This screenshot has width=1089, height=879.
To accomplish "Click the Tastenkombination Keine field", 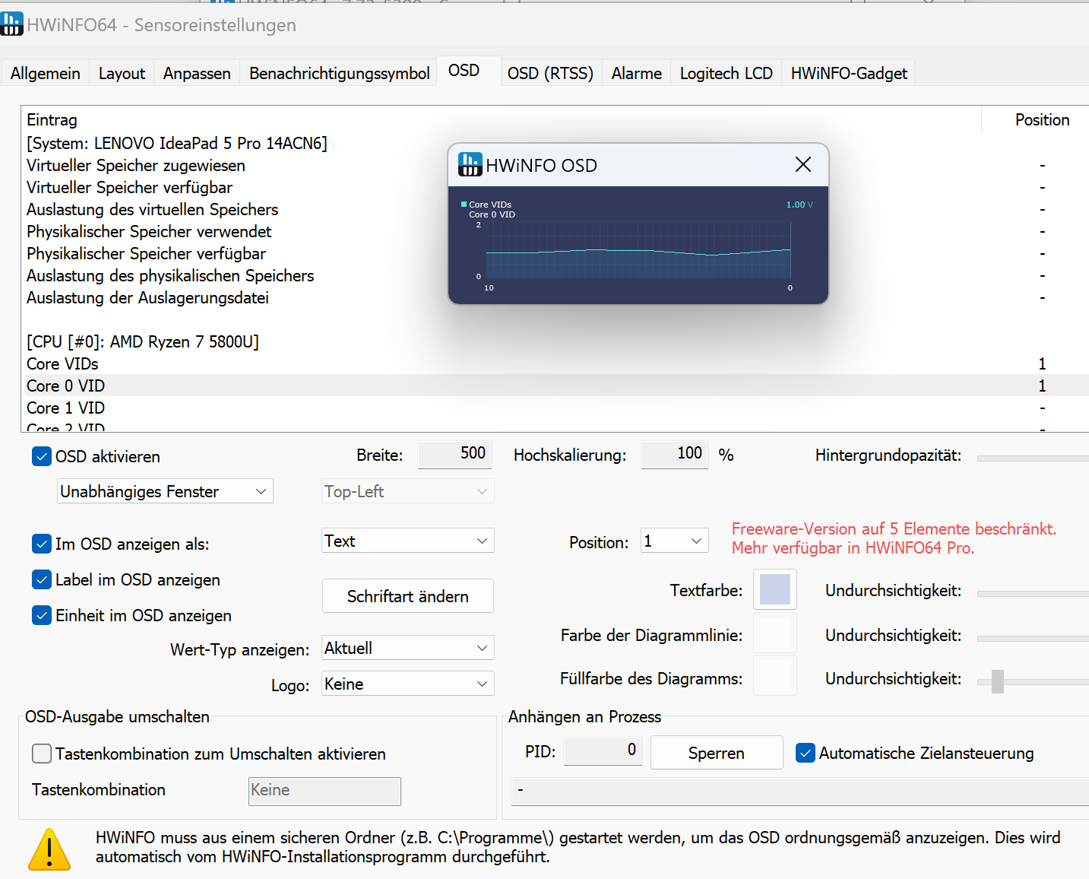I will pyautogui.click(x=324, y=791).
